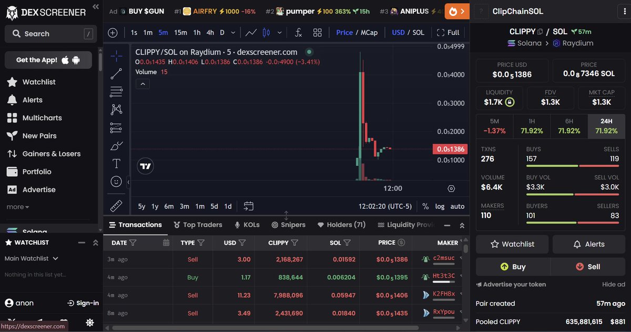Expand the chart style dropdown arrow
This screenshot has height=332, width=631.
click(279, 33)
